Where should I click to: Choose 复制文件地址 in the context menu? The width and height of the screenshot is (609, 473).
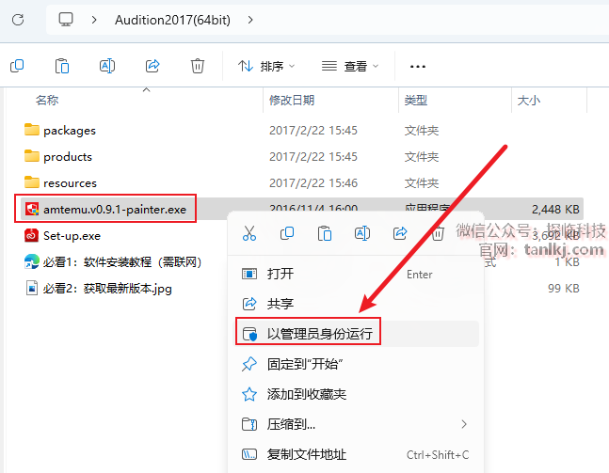(x=355, y=454)
